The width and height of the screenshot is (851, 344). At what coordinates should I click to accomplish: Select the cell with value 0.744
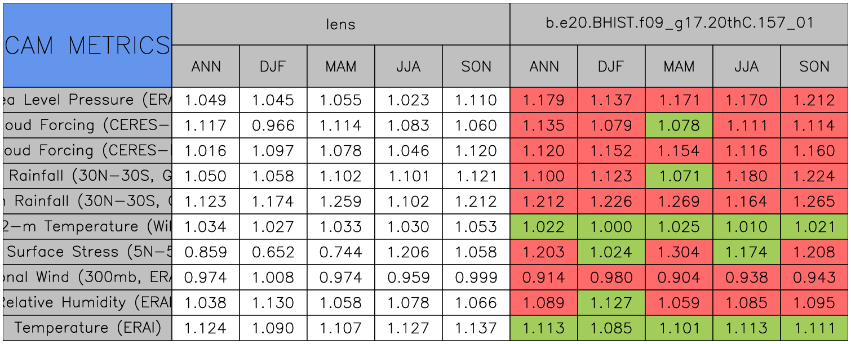[x=340, y=252]
